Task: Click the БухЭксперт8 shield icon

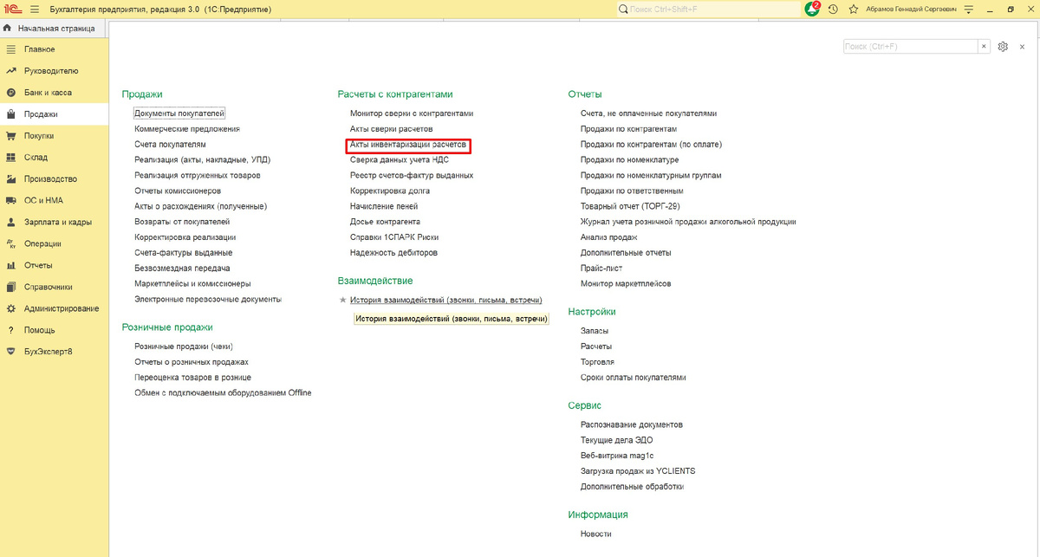Action: [x=10, y=352]
